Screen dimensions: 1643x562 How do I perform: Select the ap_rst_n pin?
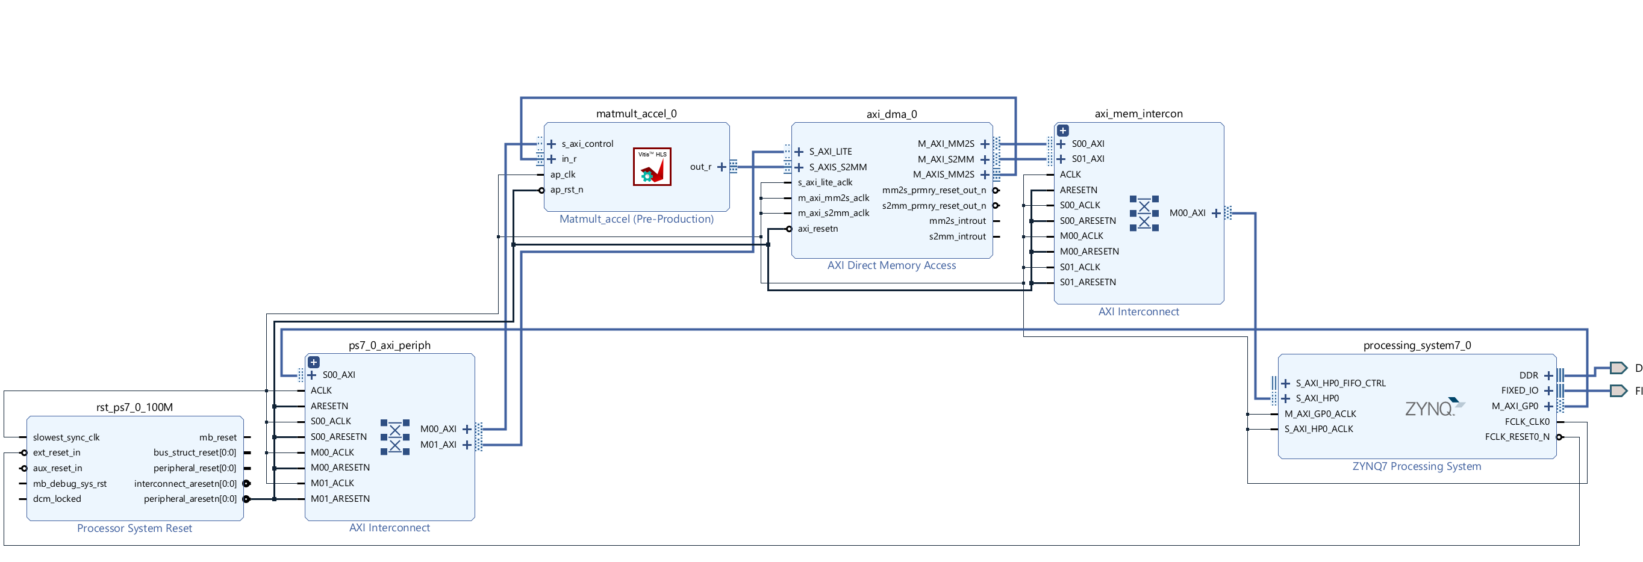pyautogui.click(x=566, y=190)
